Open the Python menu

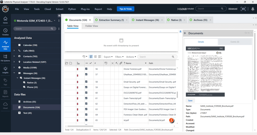[72, 9]
